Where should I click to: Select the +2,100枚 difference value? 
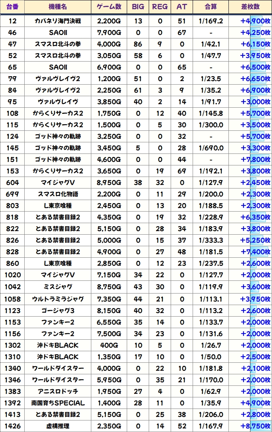[x=256, y=369]
